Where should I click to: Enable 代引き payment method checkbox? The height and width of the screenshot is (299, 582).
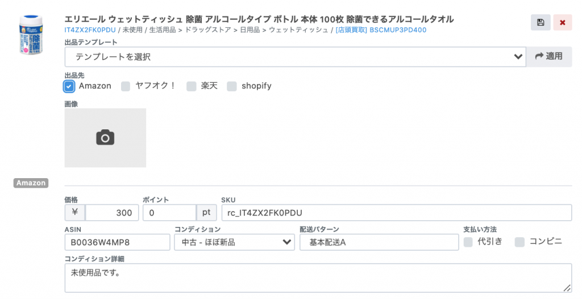[468, 242]
